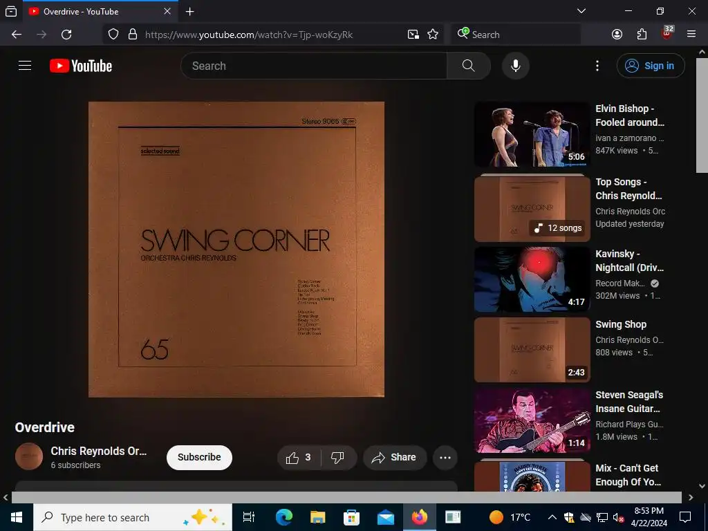Click Steven Seagal's Insane Guitar title

(x=629, y=402)
